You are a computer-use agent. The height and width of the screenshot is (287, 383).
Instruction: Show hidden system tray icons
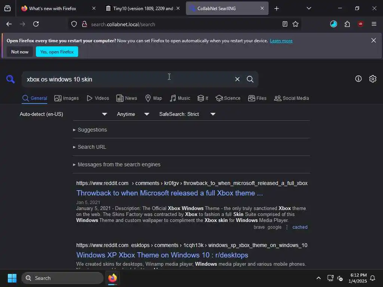coord(319,278)
